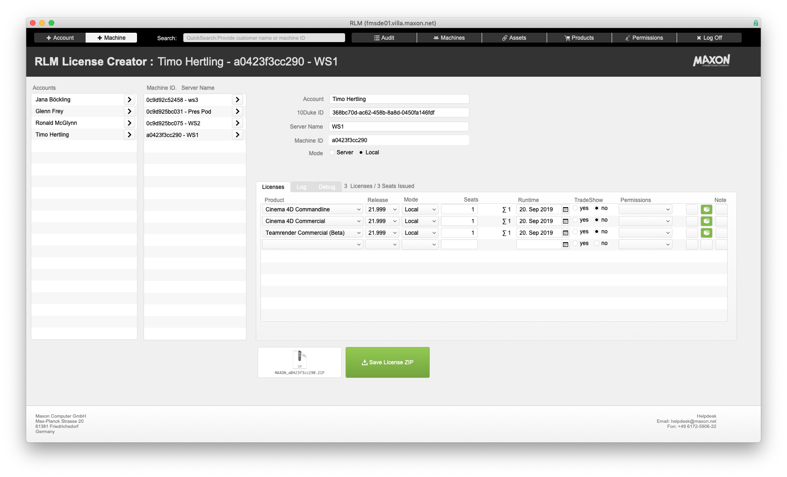Open calendar picker in the empty license row
The width and height of the screenshot is (787, 477).
[x=565, y=245]
